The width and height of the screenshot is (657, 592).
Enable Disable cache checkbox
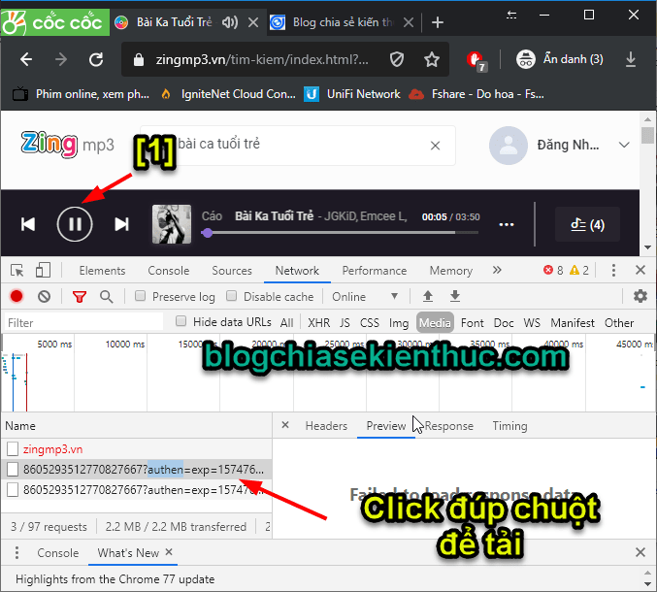click(x=231, y=296)
